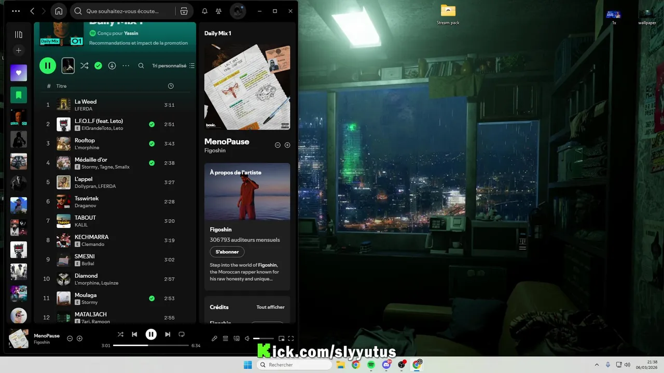Click the MenoPause album cover in the side panel
This screenshot has height=373, width=664.
point(247,86)
